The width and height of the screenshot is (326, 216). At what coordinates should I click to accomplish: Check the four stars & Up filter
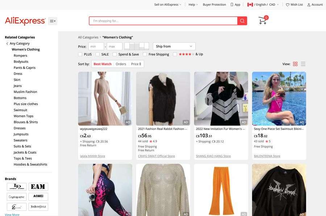pyautogui.click(x=175, y=54)
